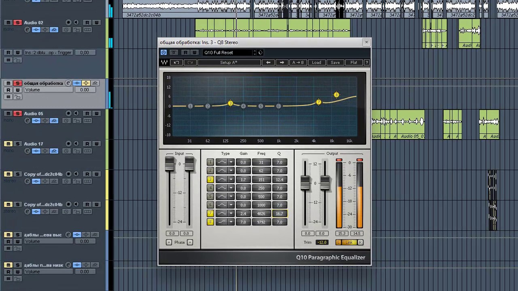Image resolution: width=518 pixels, height=291 pixels.
Task: Undo last change in Q10 plugin
Action: click(x=176, y=63)
